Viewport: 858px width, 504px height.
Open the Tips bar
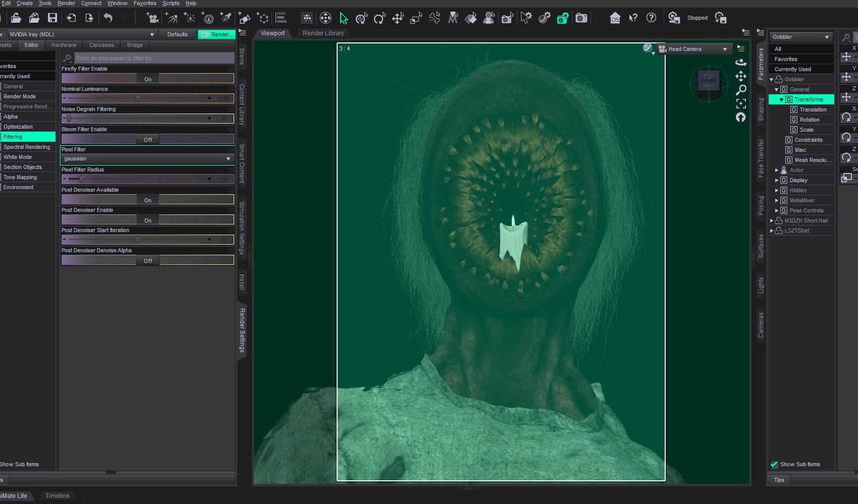point(779,480)
